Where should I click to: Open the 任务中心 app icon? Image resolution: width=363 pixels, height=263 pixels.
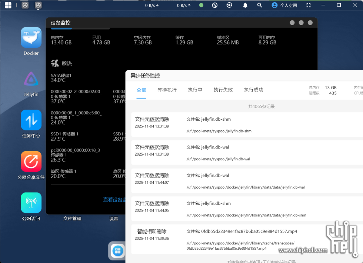pos(31,121)
